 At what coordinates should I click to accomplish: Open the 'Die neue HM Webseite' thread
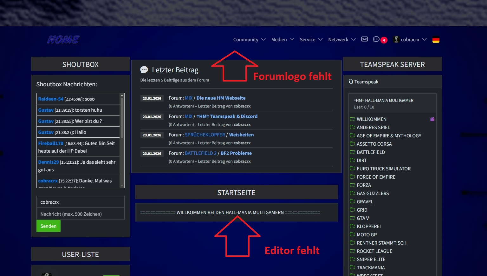221,98
